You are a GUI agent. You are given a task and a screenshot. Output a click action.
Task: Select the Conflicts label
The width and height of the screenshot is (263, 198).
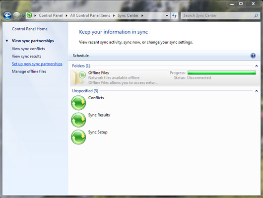(96, 98)
